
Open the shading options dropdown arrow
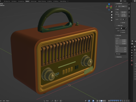pyautogui.click(x=107, y=101)
